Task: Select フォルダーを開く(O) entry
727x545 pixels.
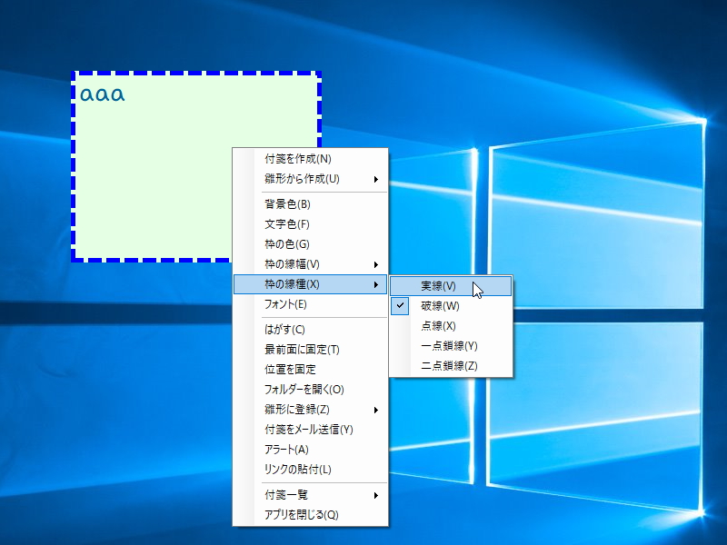Action: [310, 390]
